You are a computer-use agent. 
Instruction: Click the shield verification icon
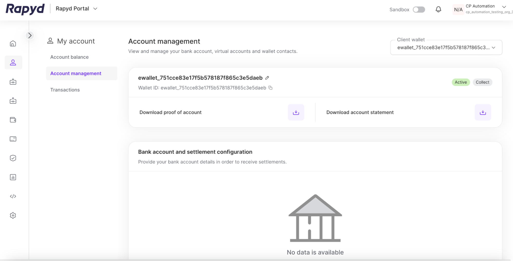(x=13, y=158)
